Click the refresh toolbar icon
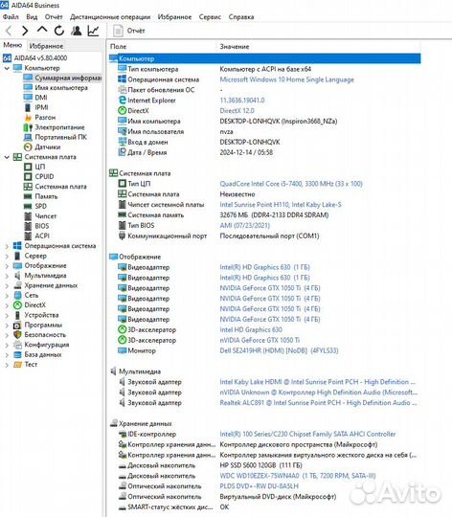The image size is (452, 517). pyautogui.click(x=59, y=31)
